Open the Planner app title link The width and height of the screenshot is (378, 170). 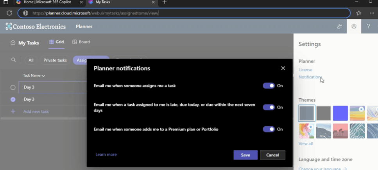tap(84, 27)
